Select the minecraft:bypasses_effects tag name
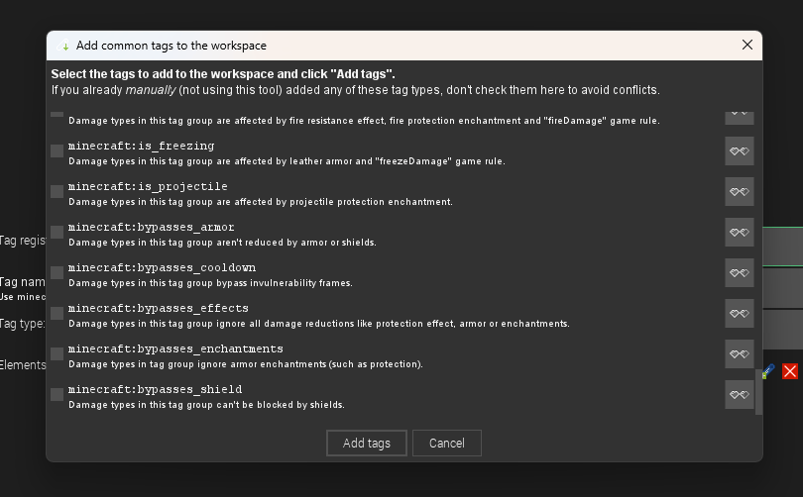 point(159,308)
